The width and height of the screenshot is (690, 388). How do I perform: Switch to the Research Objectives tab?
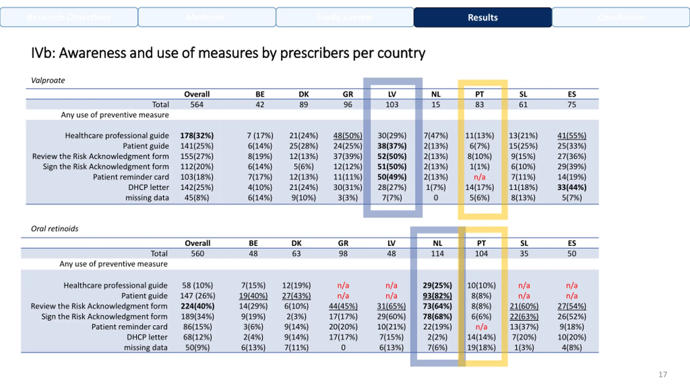[x=69, y=18]
